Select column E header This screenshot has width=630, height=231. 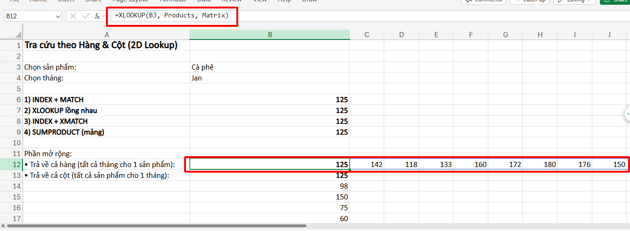(x=436, y=35)
